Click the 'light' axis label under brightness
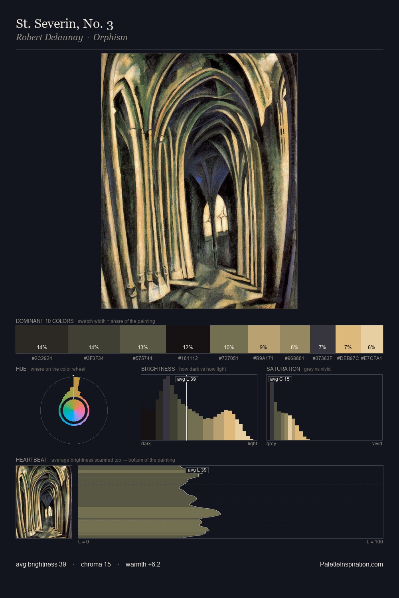Screen dimensions: 399x598 252,444
